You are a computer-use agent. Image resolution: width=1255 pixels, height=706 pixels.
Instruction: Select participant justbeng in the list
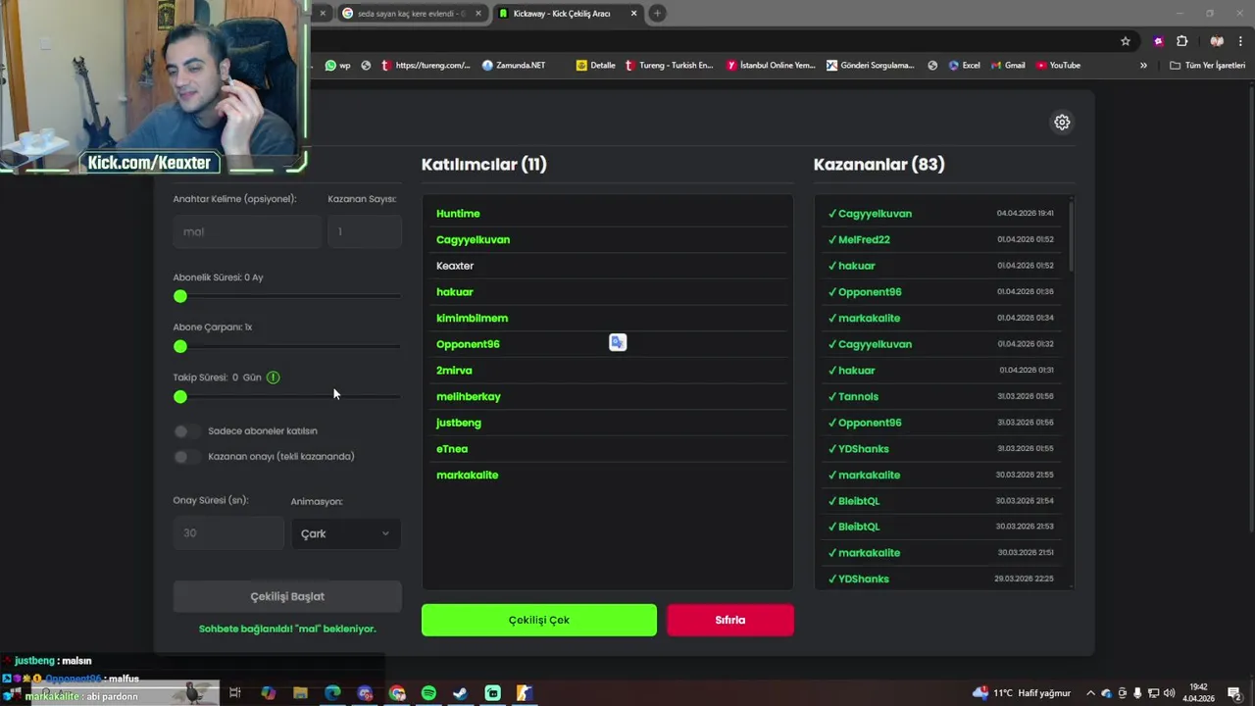coord(459,423)
